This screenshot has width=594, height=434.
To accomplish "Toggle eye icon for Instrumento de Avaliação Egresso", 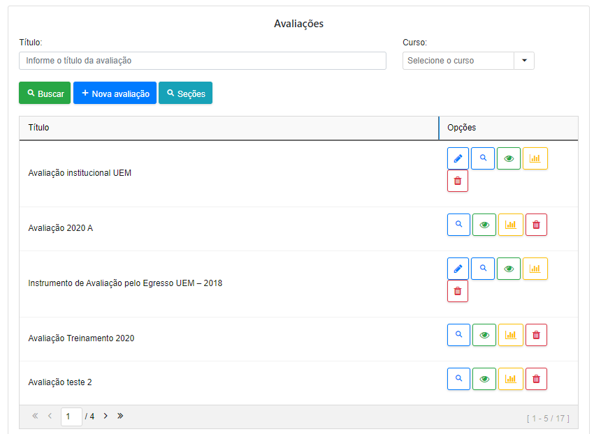I will (509, 269).
